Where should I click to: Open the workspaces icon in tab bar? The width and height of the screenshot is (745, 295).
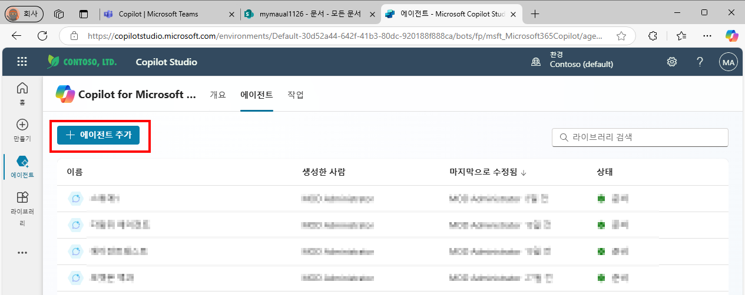pyautogui.click(x=58, y=14)
